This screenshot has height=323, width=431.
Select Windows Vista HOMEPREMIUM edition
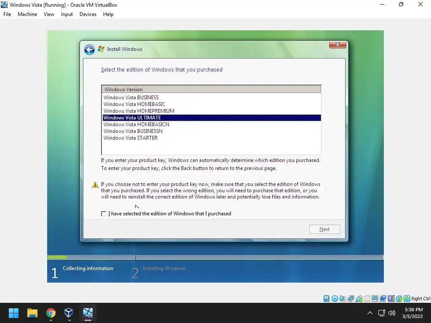coord(212,111)
